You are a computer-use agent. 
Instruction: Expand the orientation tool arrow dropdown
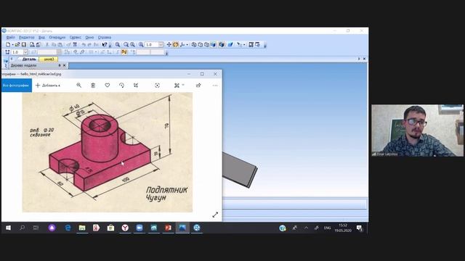click(187, 45)
